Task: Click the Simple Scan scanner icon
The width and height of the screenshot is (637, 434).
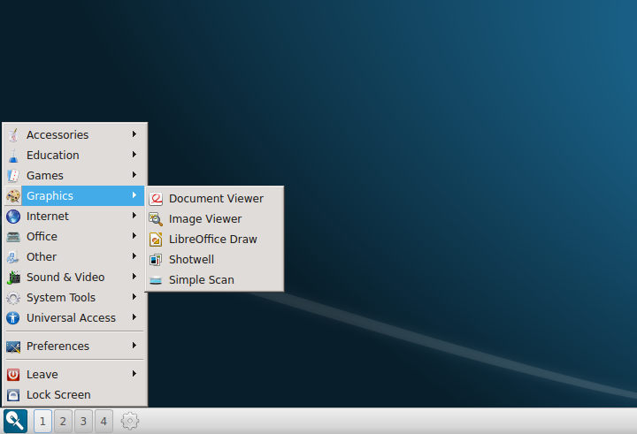Action: pyautogui.click(x=156, y=279)
